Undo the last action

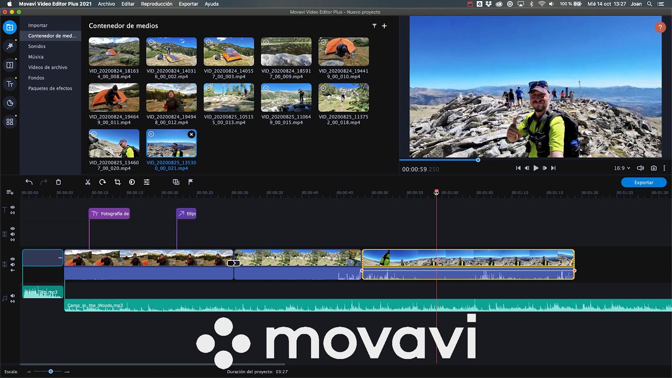(29, 182)
